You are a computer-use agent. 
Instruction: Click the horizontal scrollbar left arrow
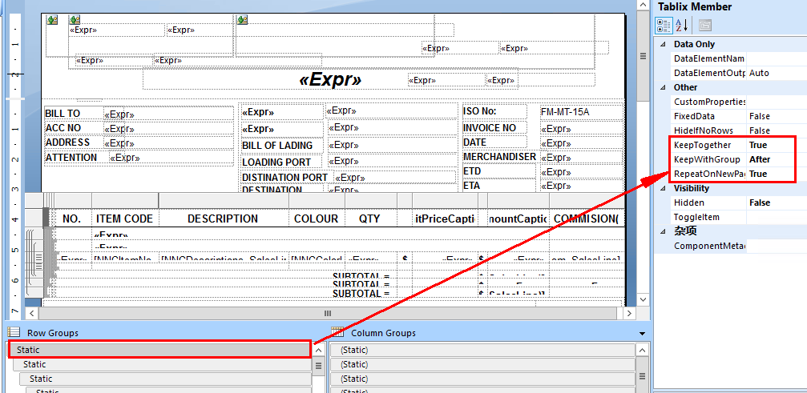tap(32, 313)
